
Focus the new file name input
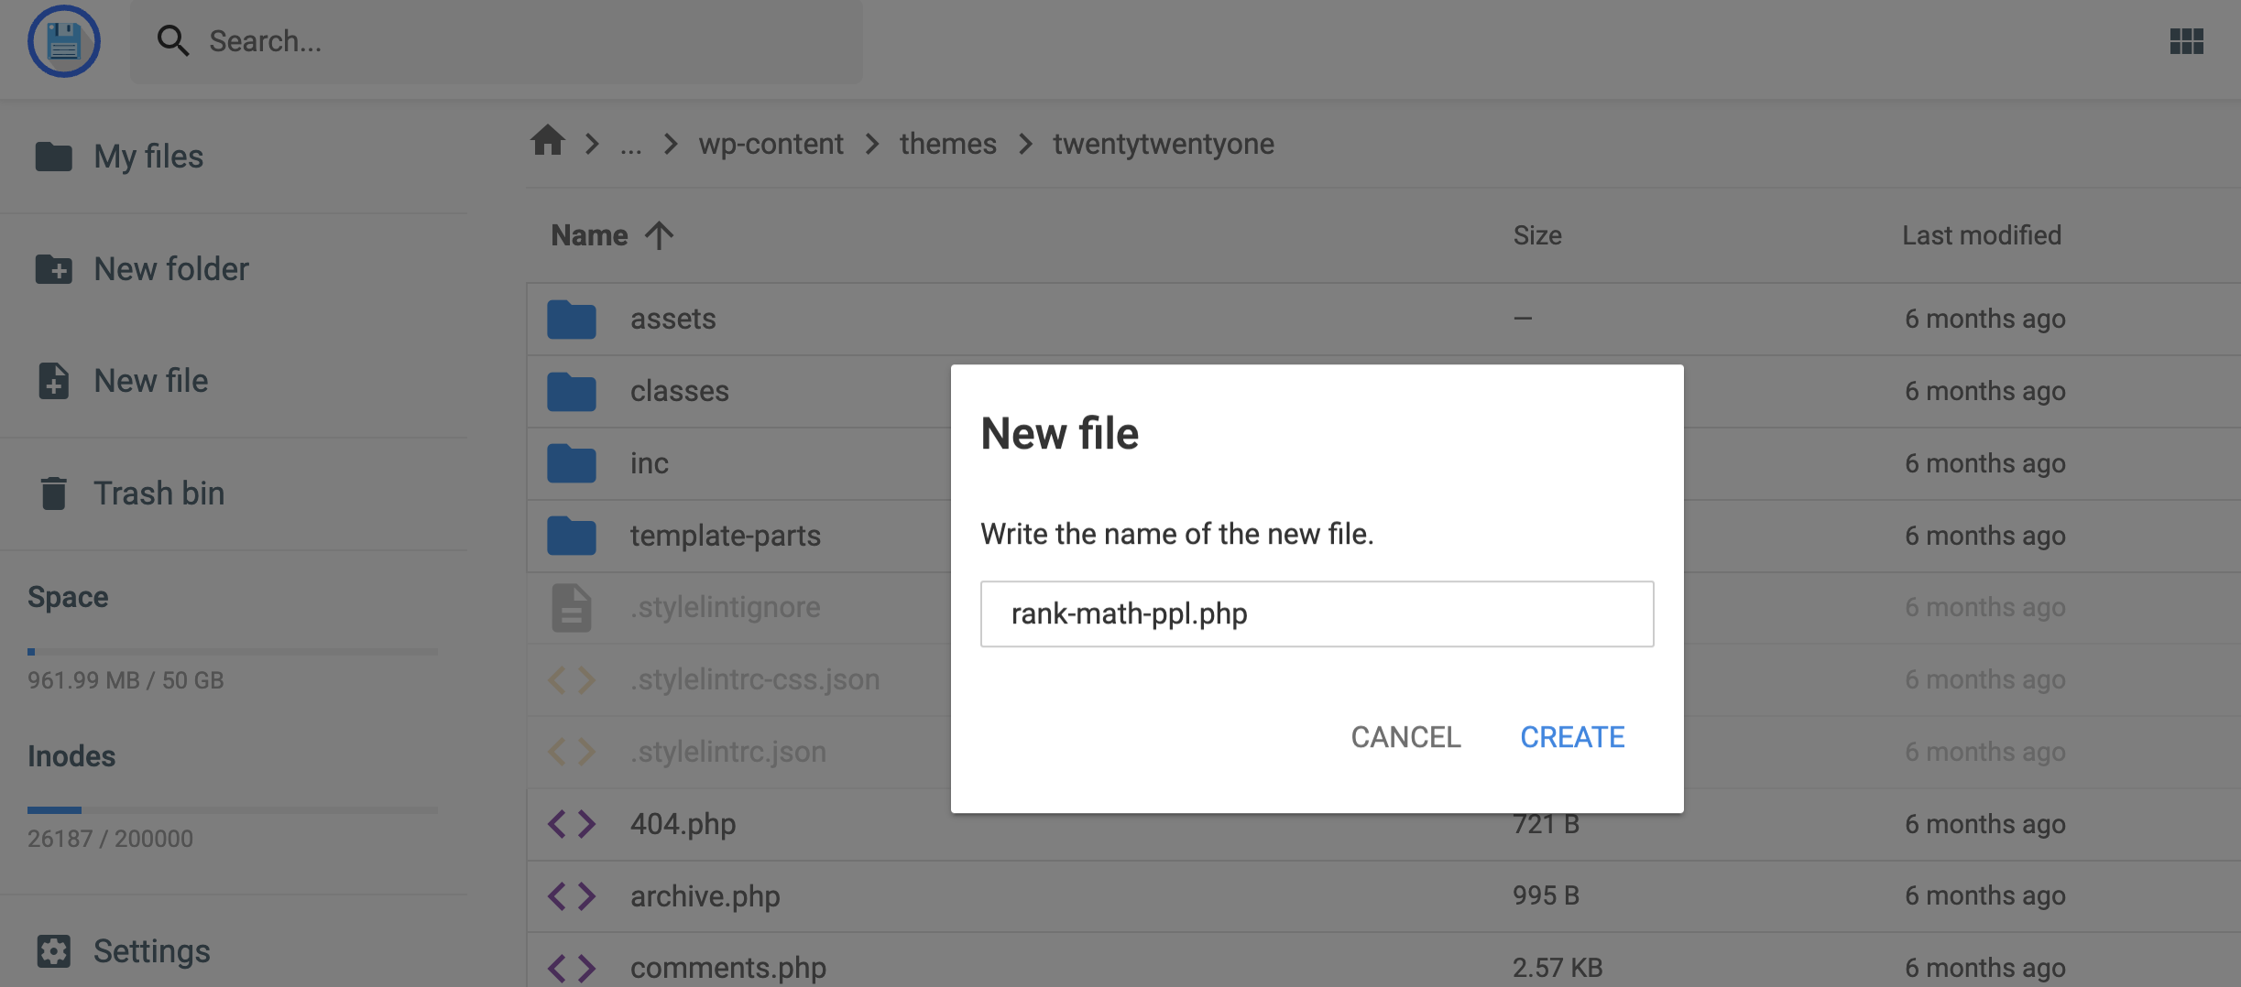(x=1317, y=613)
